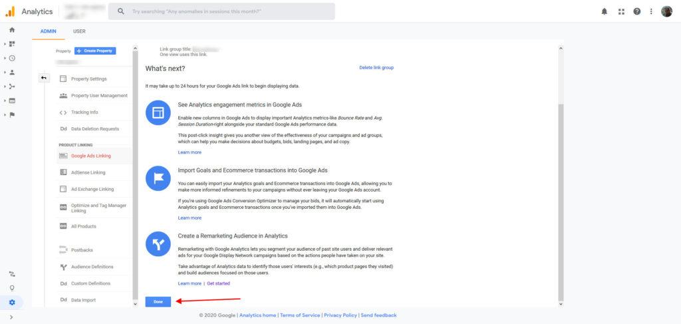Click the engagement metrics round icon

tap(158, 113)
